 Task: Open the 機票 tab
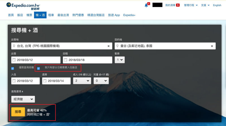tap(29, 15)
